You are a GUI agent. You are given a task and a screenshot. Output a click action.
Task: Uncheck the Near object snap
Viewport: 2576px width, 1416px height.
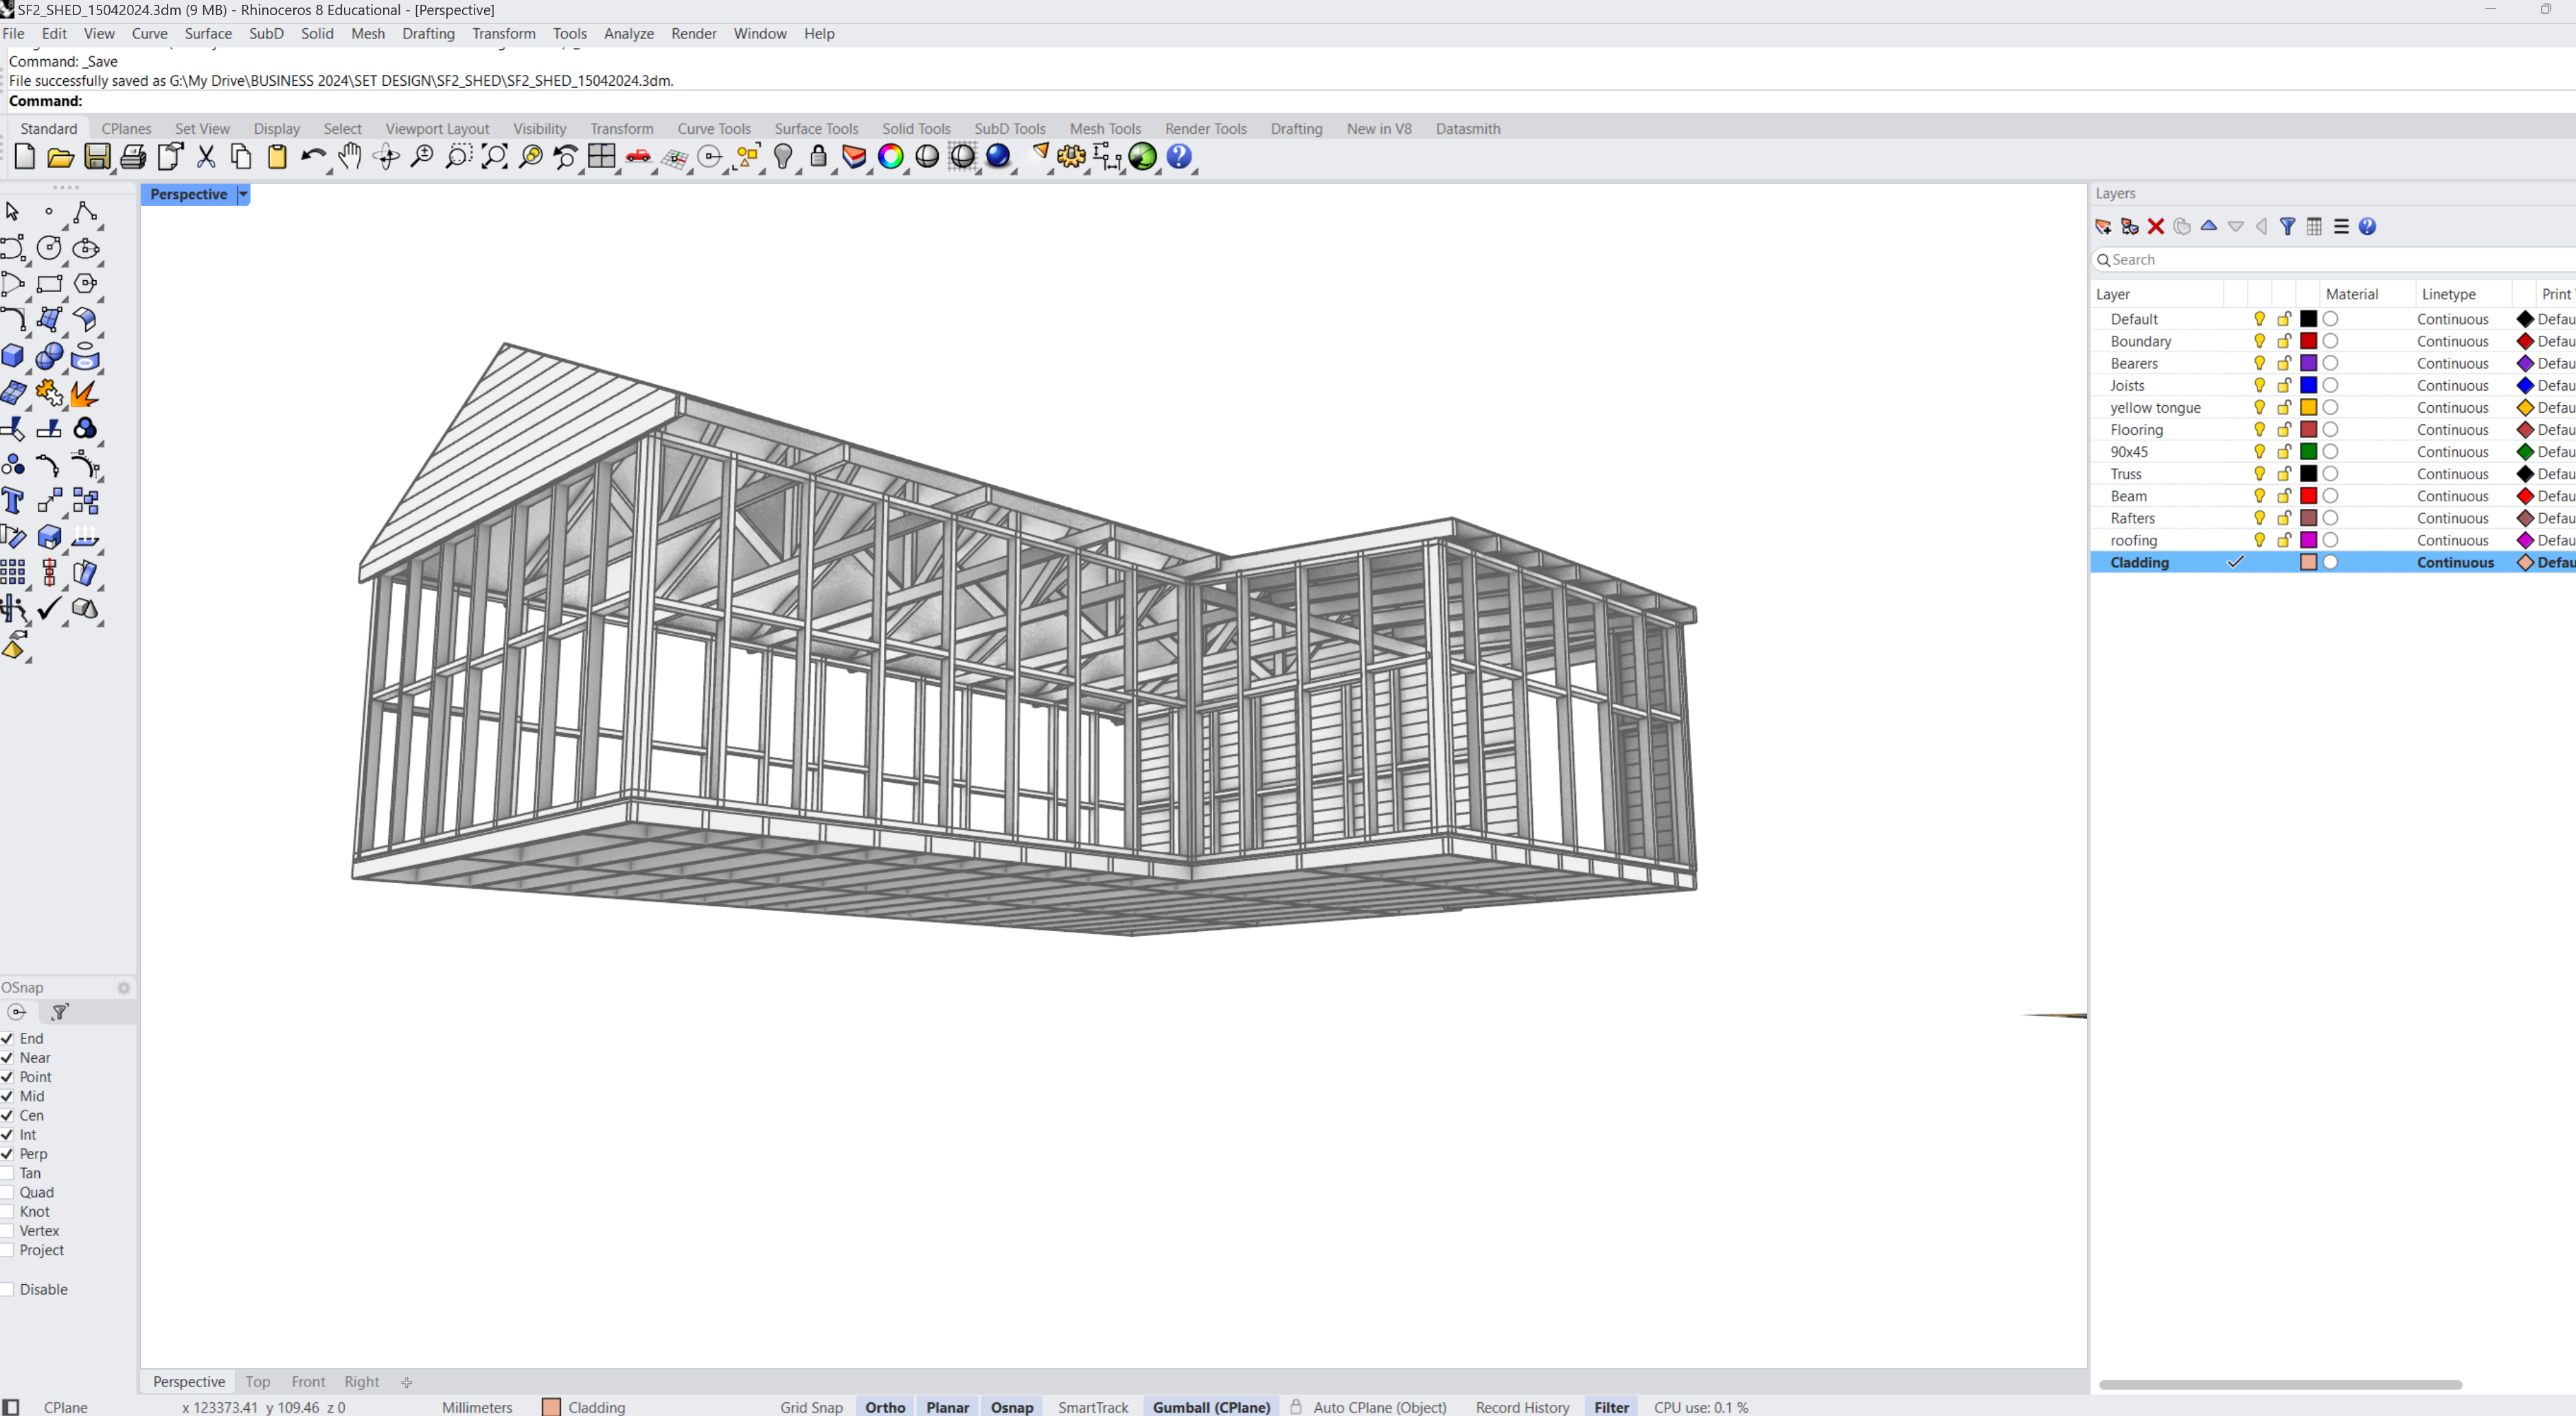pos(7,1058)
